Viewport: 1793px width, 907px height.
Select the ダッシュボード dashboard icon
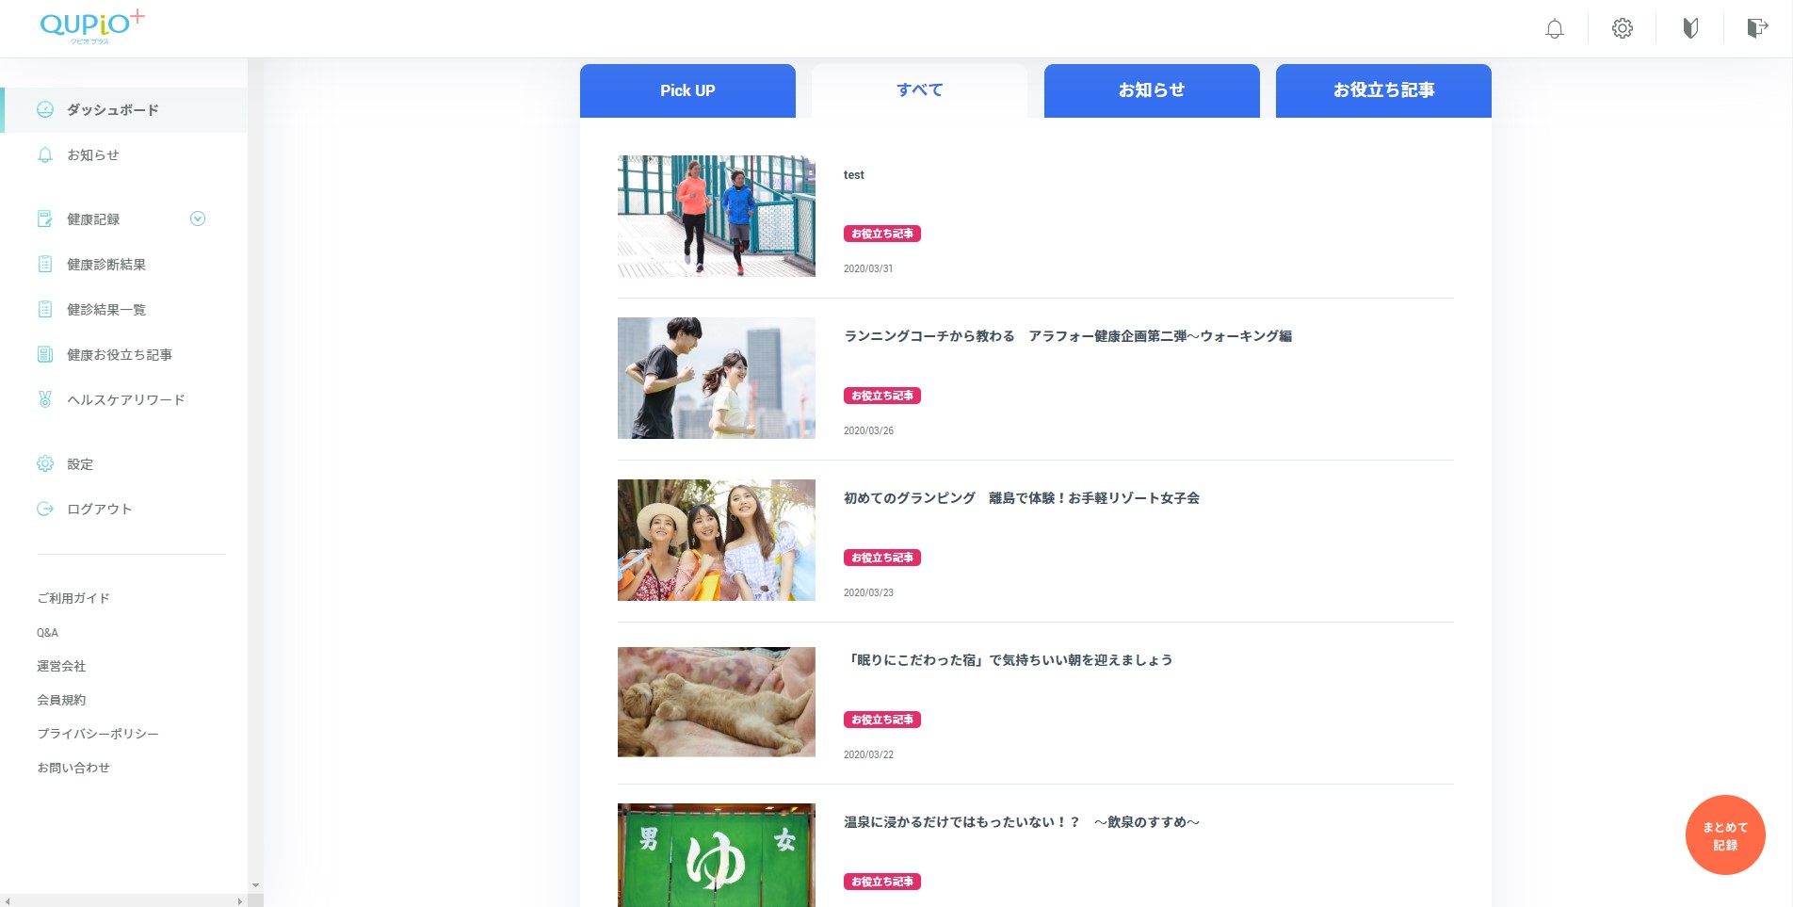44,109
